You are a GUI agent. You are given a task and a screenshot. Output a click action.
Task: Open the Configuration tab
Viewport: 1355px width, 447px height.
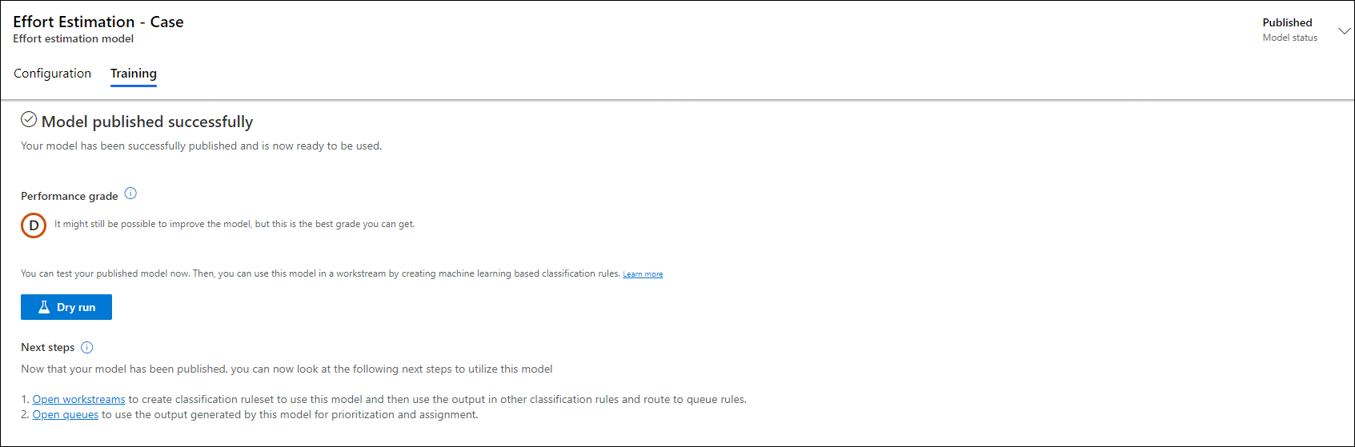[52, 74]
